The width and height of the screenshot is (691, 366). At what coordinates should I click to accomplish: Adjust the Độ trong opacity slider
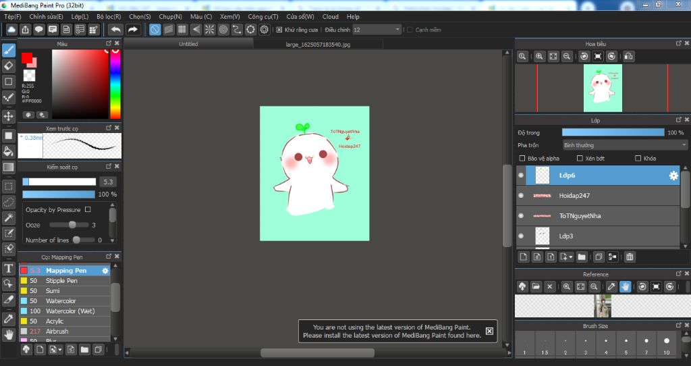click(613, 132)
